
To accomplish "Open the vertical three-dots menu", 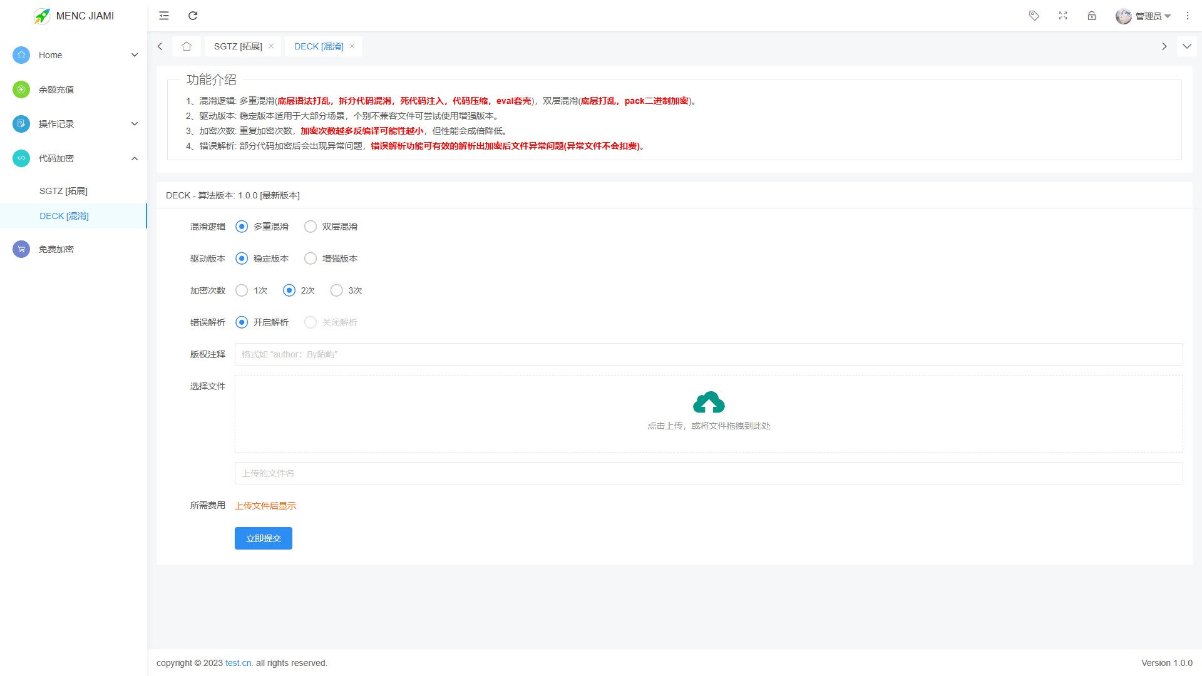I will coord(1188,16).
